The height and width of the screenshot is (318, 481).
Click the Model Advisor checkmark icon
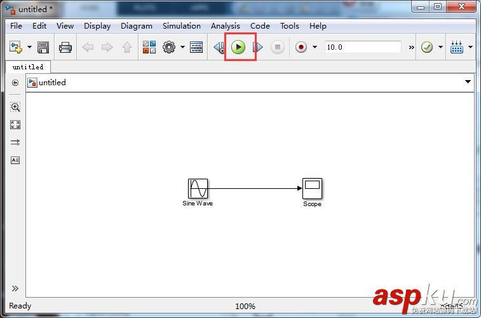coord(427,47)
